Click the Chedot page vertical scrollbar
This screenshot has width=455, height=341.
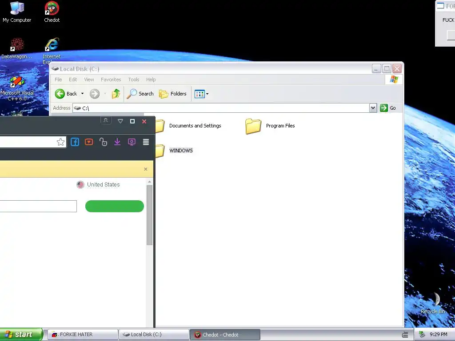(149, 214)
